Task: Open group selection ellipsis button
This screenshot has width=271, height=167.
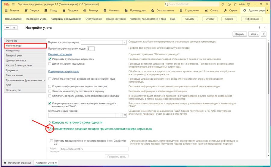Action: click(x=121, y=115)
